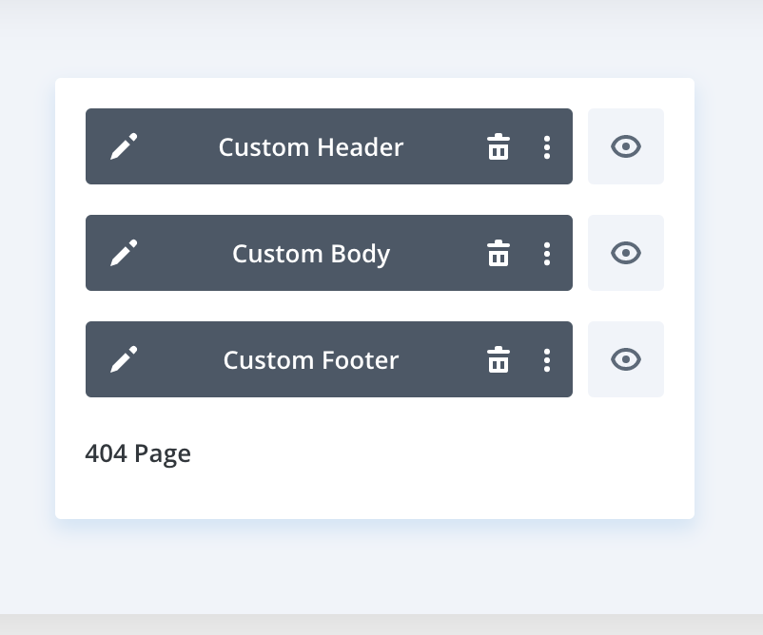763x635 pixels.
Task: Delete the Custom Header using its trash icon
Action: tap(499, 146)
